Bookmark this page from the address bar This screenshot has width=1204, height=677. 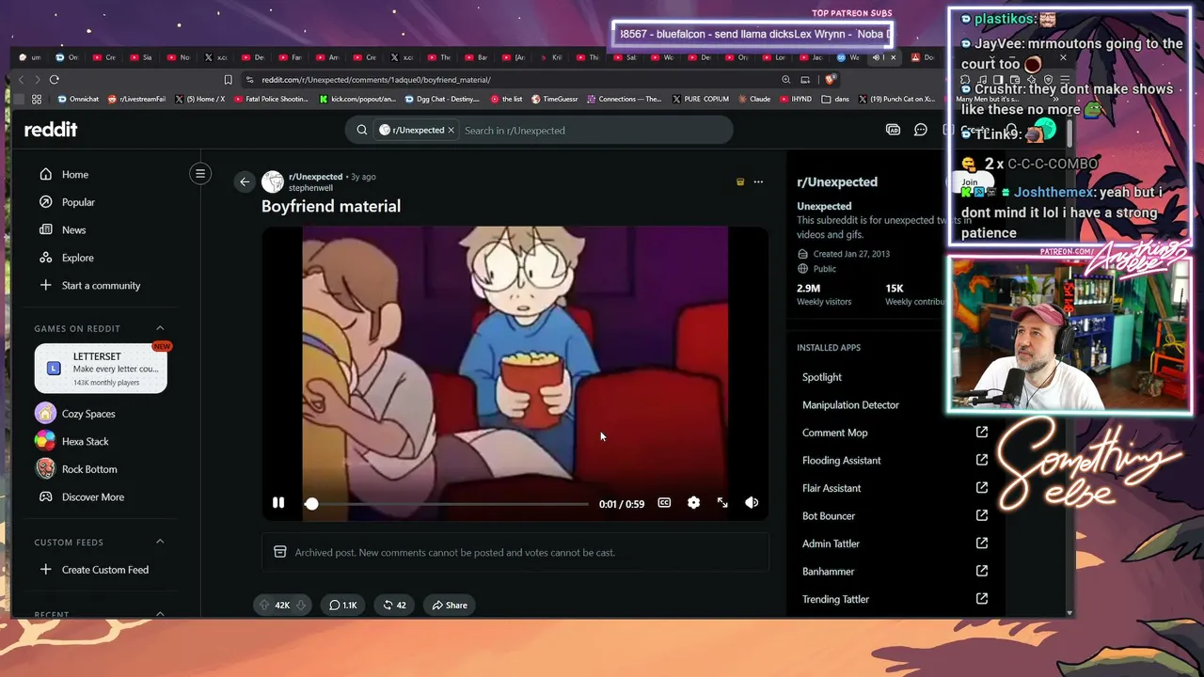228,80
